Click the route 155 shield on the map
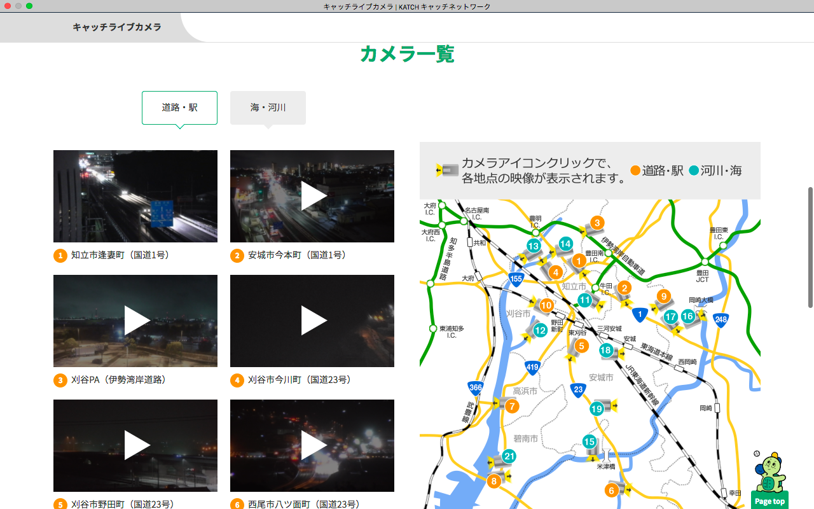The height and width of the screenshot is (509, 814). (516, 279)
